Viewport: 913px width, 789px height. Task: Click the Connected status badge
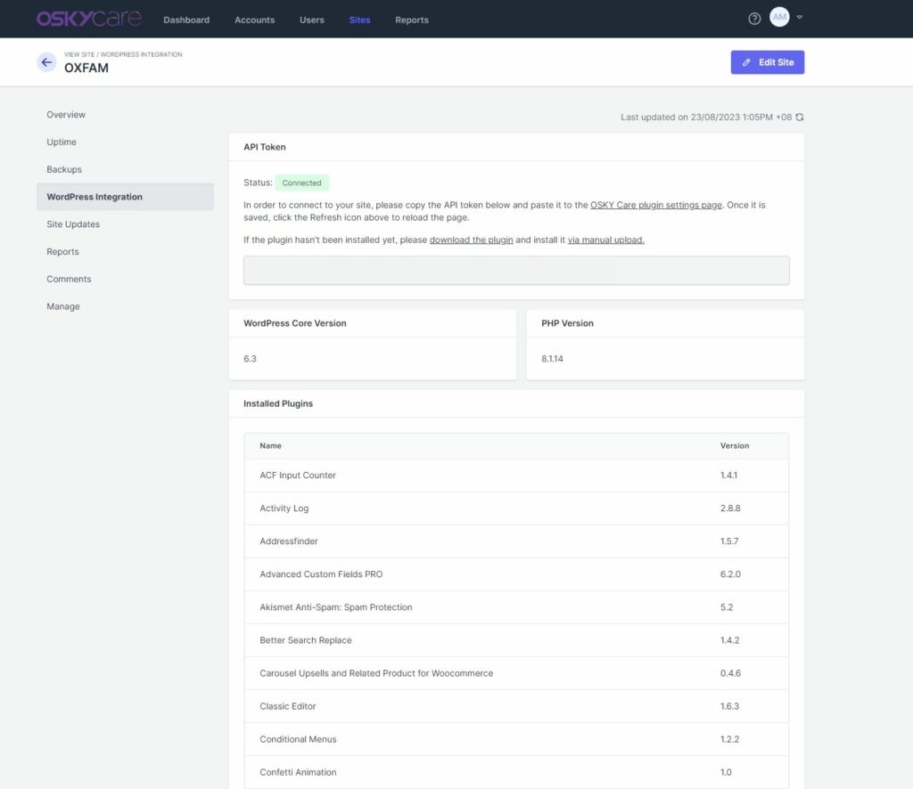pos(301,183)
